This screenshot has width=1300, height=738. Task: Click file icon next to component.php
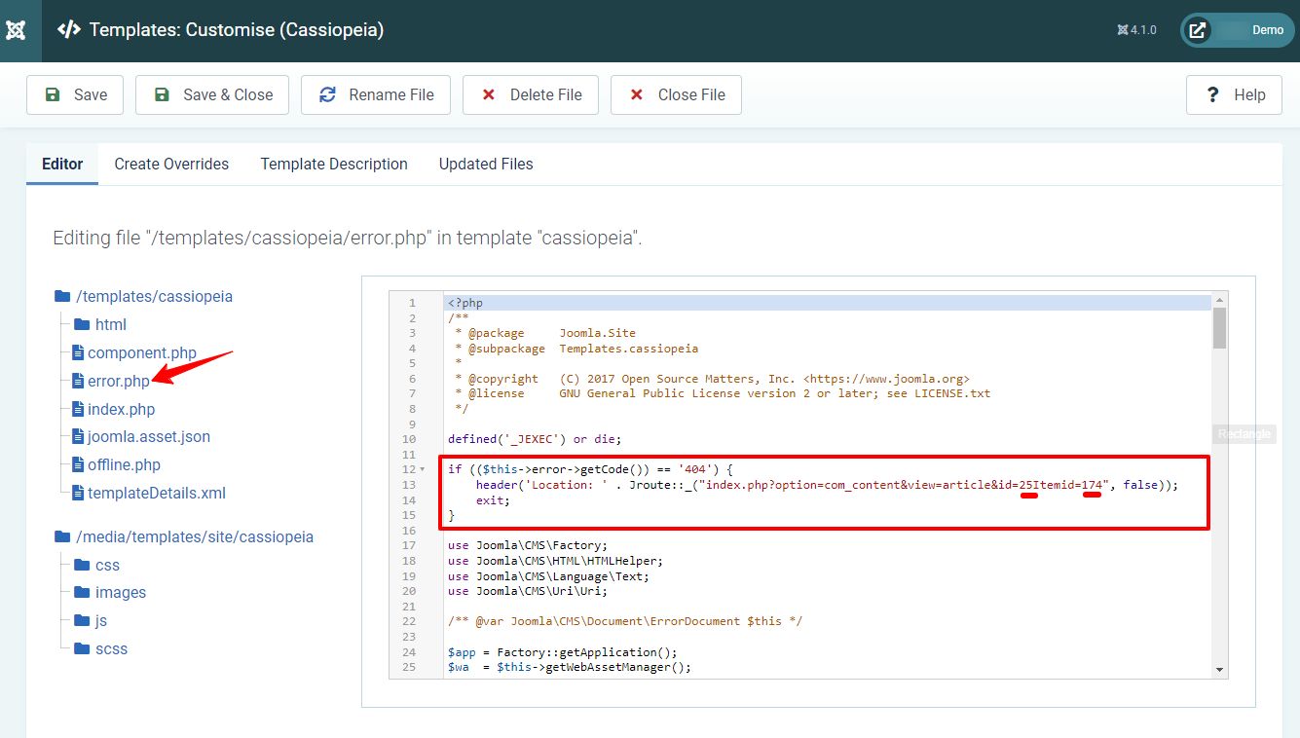click(79, 352)
